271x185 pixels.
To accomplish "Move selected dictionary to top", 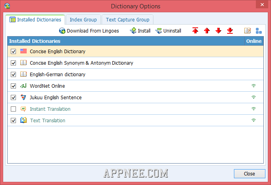I will coord(195,31).
